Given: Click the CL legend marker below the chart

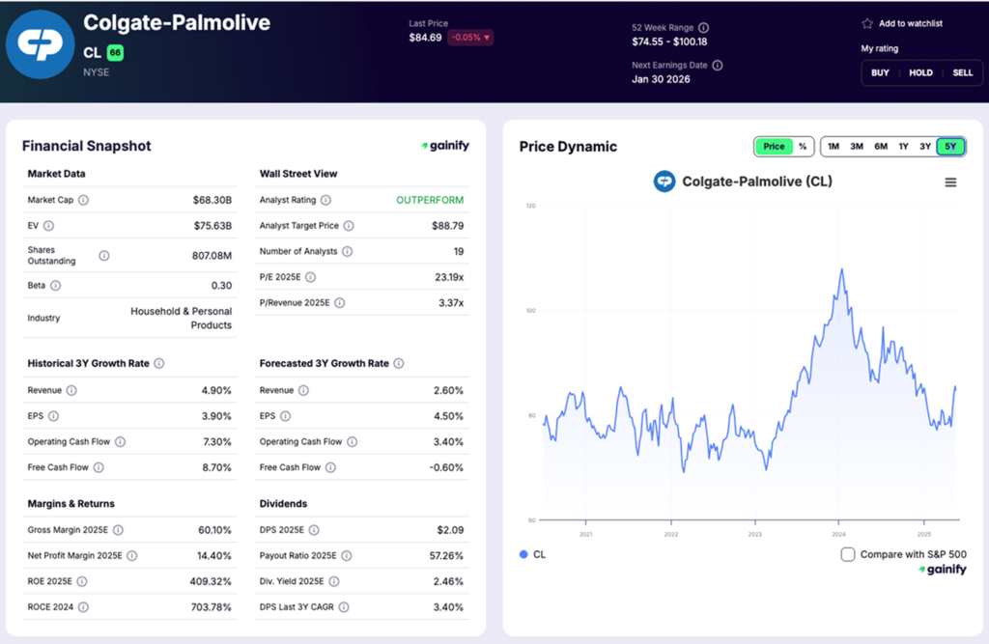Looking at the screenshot, I should pos(522,554).
